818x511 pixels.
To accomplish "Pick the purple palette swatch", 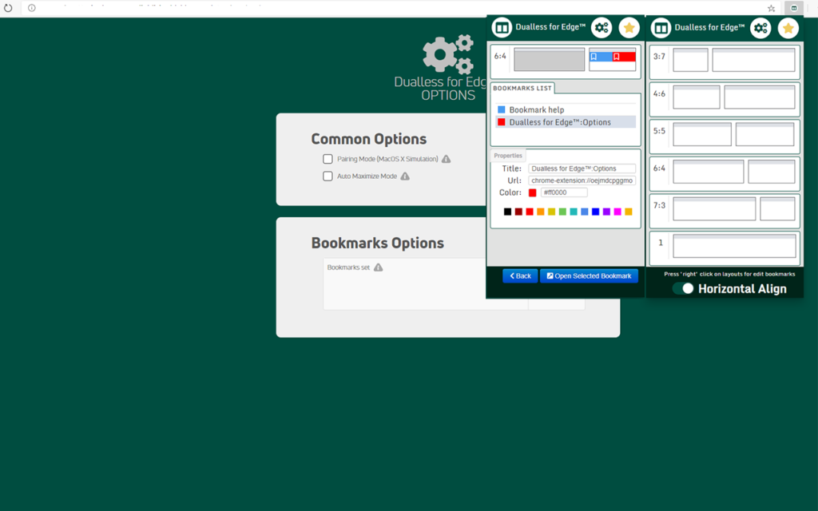I will point(606,212).
